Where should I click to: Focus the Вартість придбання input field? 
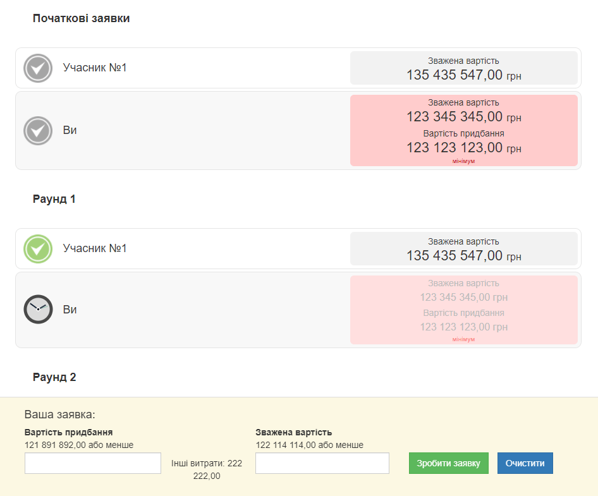point(93,463)
